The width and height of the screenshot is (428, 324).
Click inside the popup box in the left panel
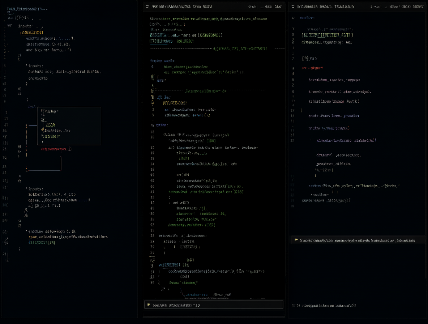pos(69,126)
